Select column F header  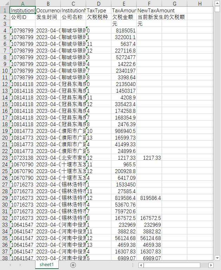pos(149,4)
